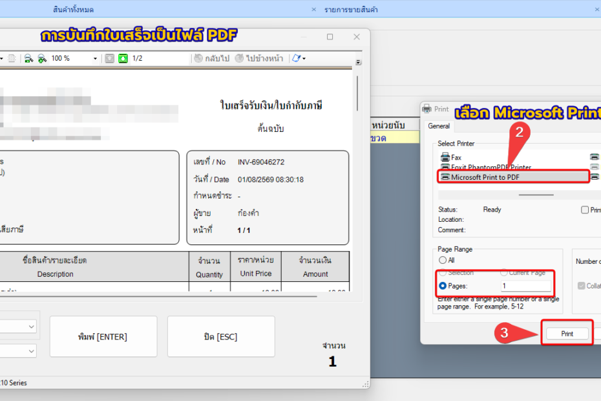Click the toolbar overflow arrow at right end
The height and width of the screenshot is (401, 601).
coord(359,62)
